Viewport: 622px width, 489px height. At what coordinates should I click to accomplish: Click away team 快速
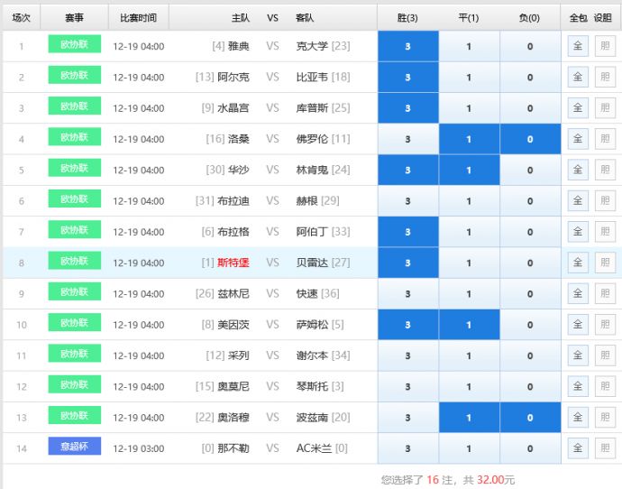coord(307,294)
